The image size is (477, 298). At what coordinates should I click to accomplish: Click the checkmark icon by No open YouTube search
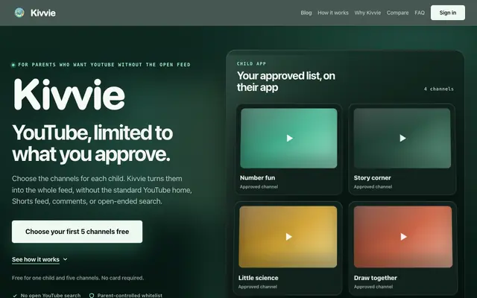pos(15,296)
